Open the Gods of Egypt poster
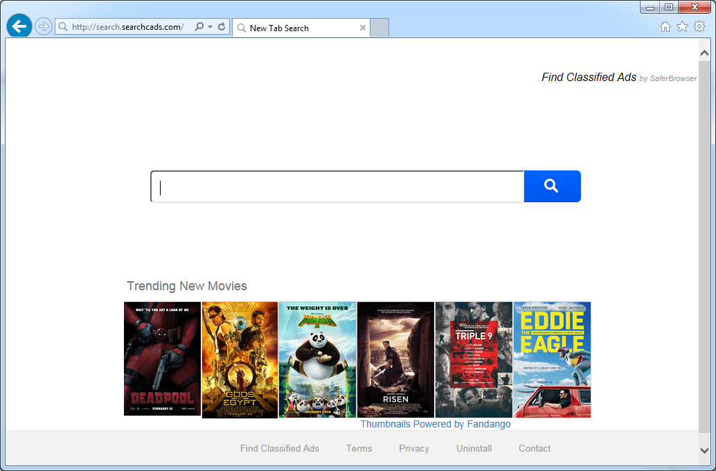 240,360
